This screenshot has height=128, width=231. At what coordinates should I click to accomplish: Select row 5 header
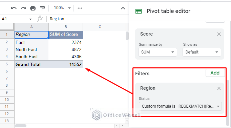tap(7, 64)
